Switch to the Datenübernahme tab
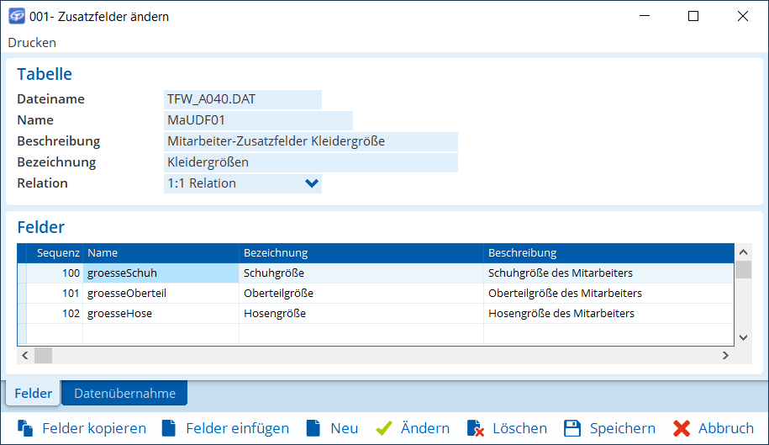This screenshot has height=445, width=769. coord(124,393)
